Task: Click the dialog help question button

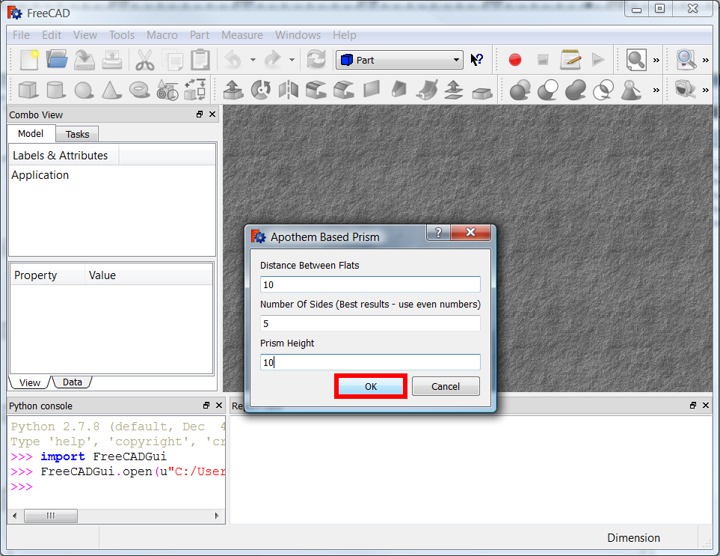Action: pyautogui.click(x=438, y=233)
